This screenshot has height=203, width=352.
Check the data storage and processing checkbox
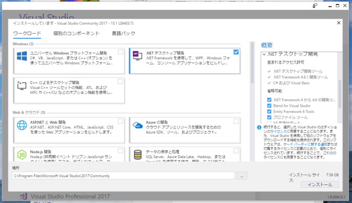pos(236,151)
